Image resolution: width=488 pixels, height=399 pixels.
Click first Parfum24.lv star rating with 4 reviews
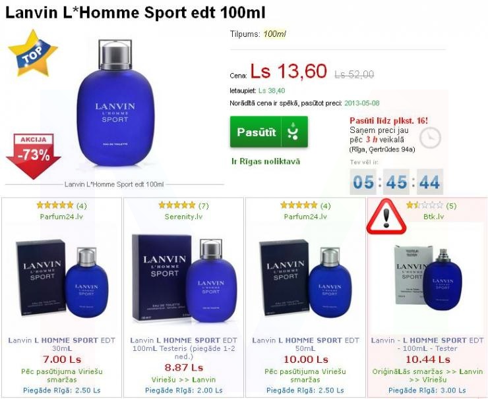tap(55, 205)
